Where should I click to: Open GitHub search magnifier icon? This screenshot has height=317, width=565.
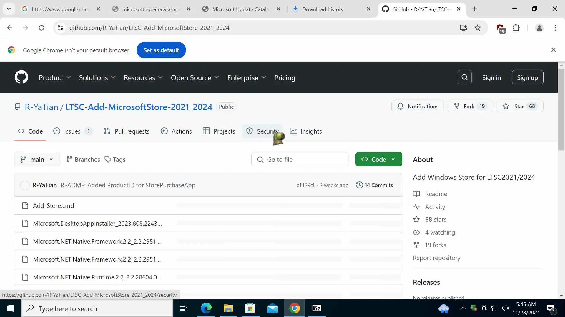tap(464, 77)
